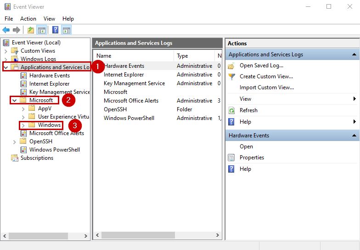
Task: Click the Back arrow toolbar icon
Action: click(x=6, y=30)
